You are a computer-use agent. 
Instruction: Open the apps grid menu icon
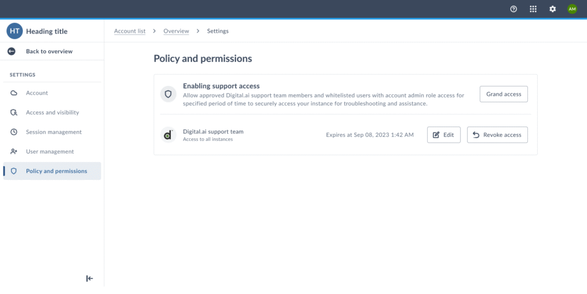pos(533,9)
